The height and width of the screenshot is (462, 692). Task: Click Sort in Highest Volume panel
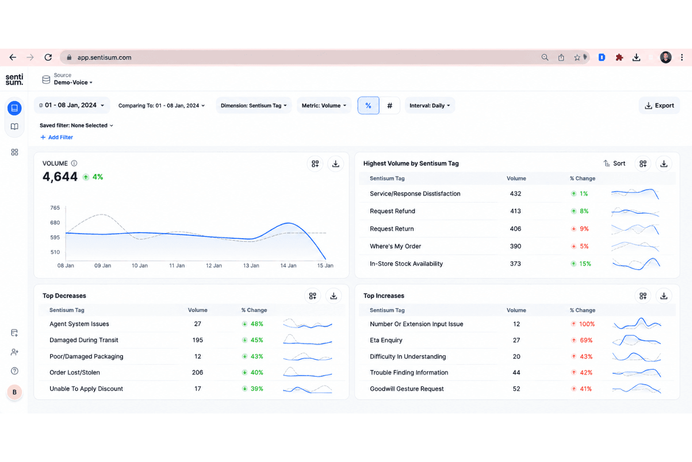click(x=614, y=163)
